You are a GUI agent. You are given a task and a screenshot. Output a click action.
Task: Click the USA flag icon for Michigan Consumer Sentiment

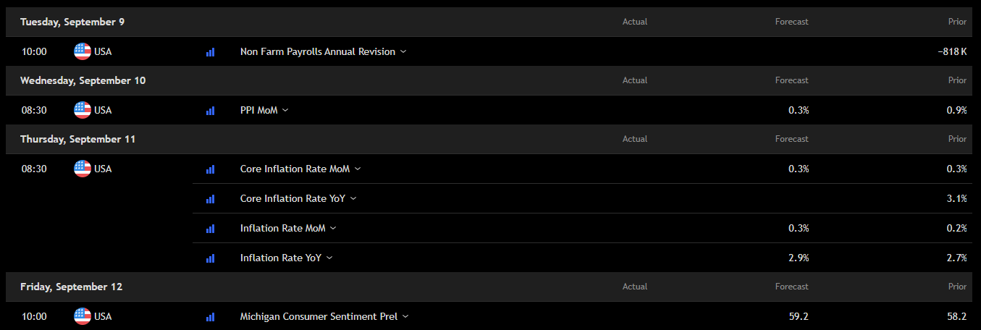click(x=83, y=316)
